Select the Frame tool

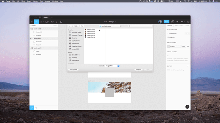pyautogui.click(x=41, y=22)
